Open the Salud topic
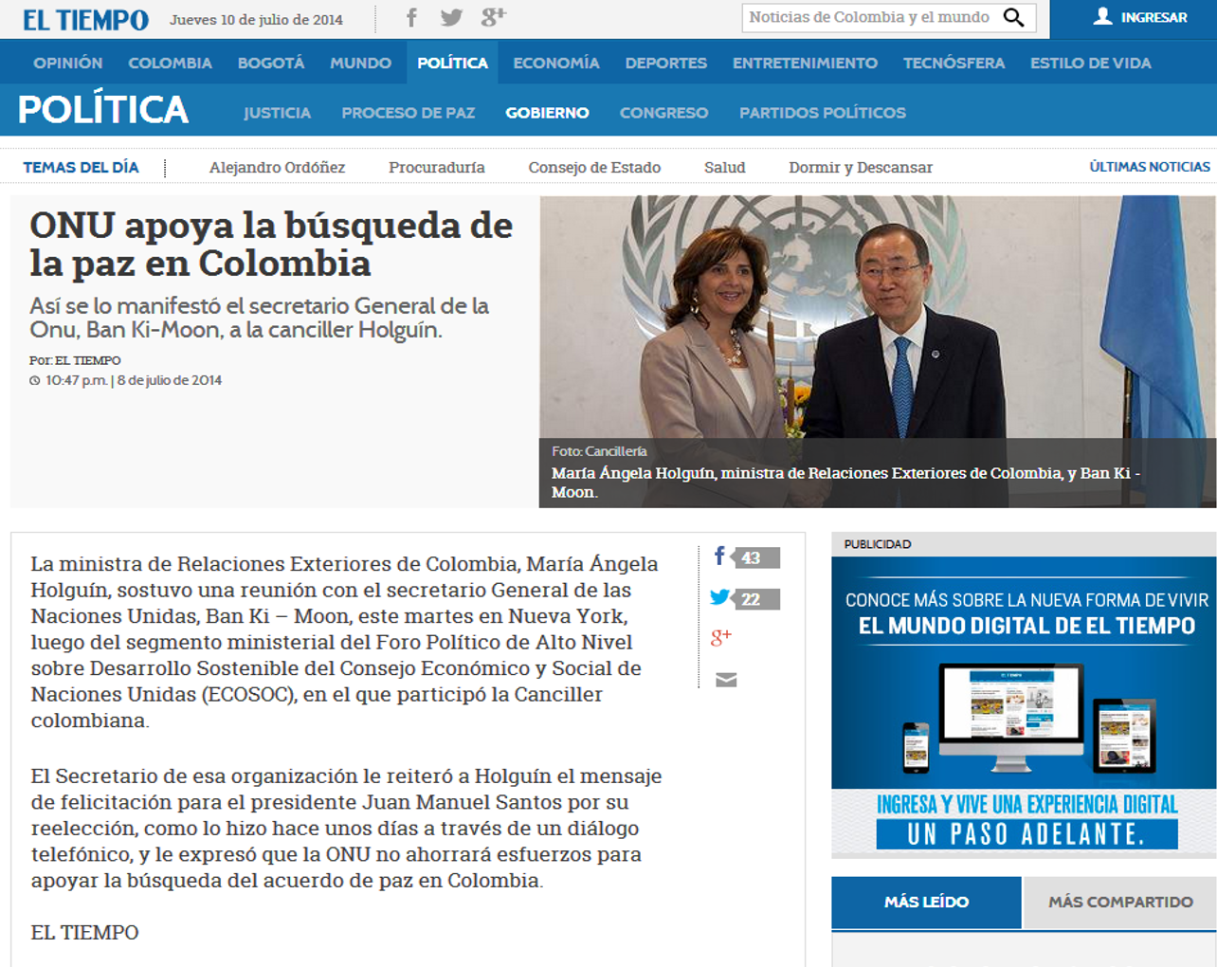This screenshot has width=1217, height=967. pyautogui.click(x=725, y=167)
